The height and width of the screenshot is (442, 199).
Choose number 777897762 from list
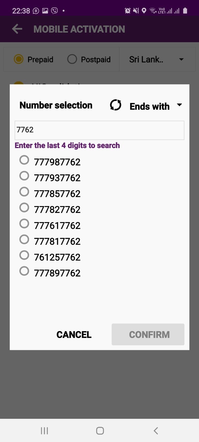tap(50, 272)
